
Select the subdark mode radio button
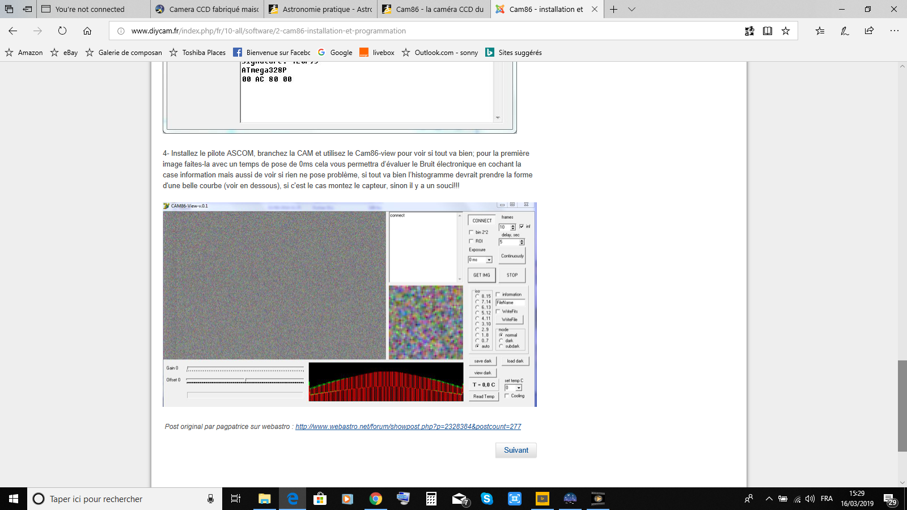tap(501, 346)
